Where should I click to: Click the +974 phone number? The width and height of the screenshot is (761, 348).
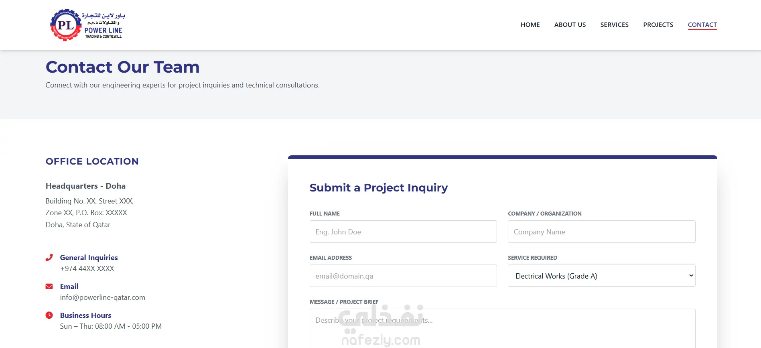87,269
